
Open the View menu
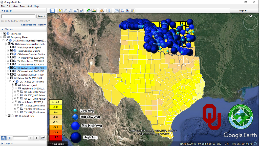pos(15,6)
